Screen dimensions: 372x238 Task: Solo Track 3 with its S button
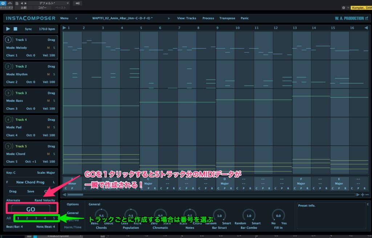click(54, 101)
